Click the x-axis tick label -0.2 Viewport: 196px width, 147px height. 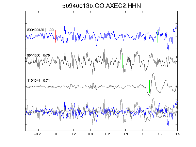(x=37, y=134)
